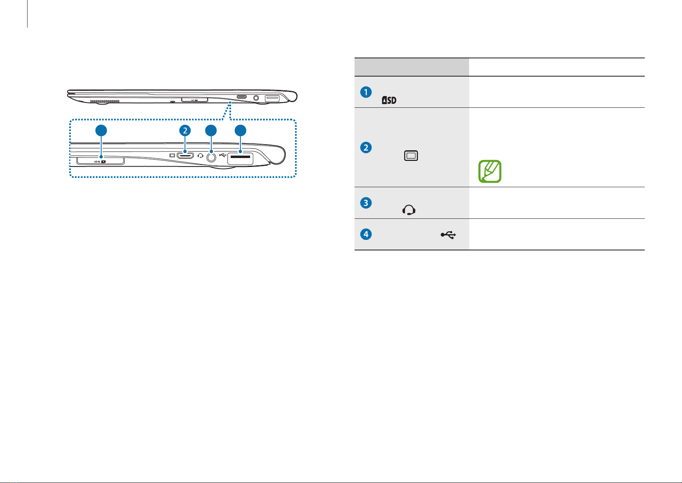Screen dimensions: 682x483
Task: Click the small monitor symbol beside the HDMI port
Action: pos(172,155)
